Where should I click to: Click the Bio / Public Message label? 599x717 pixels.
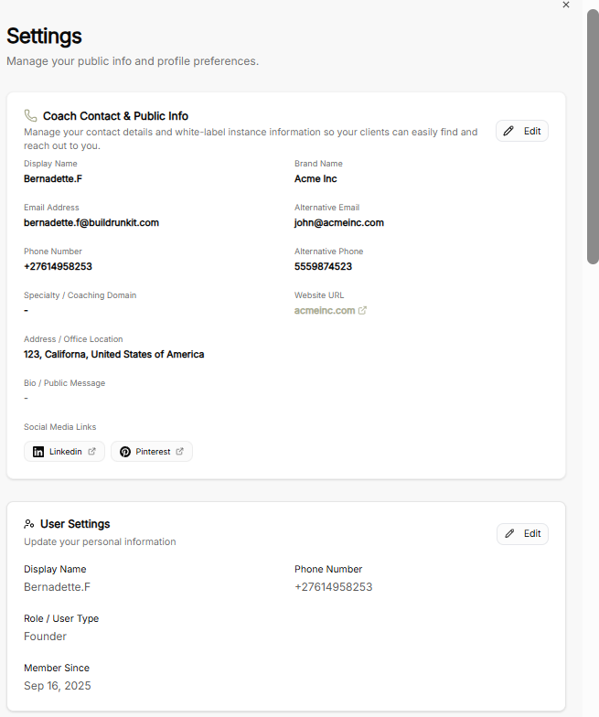tap(64, 383)
